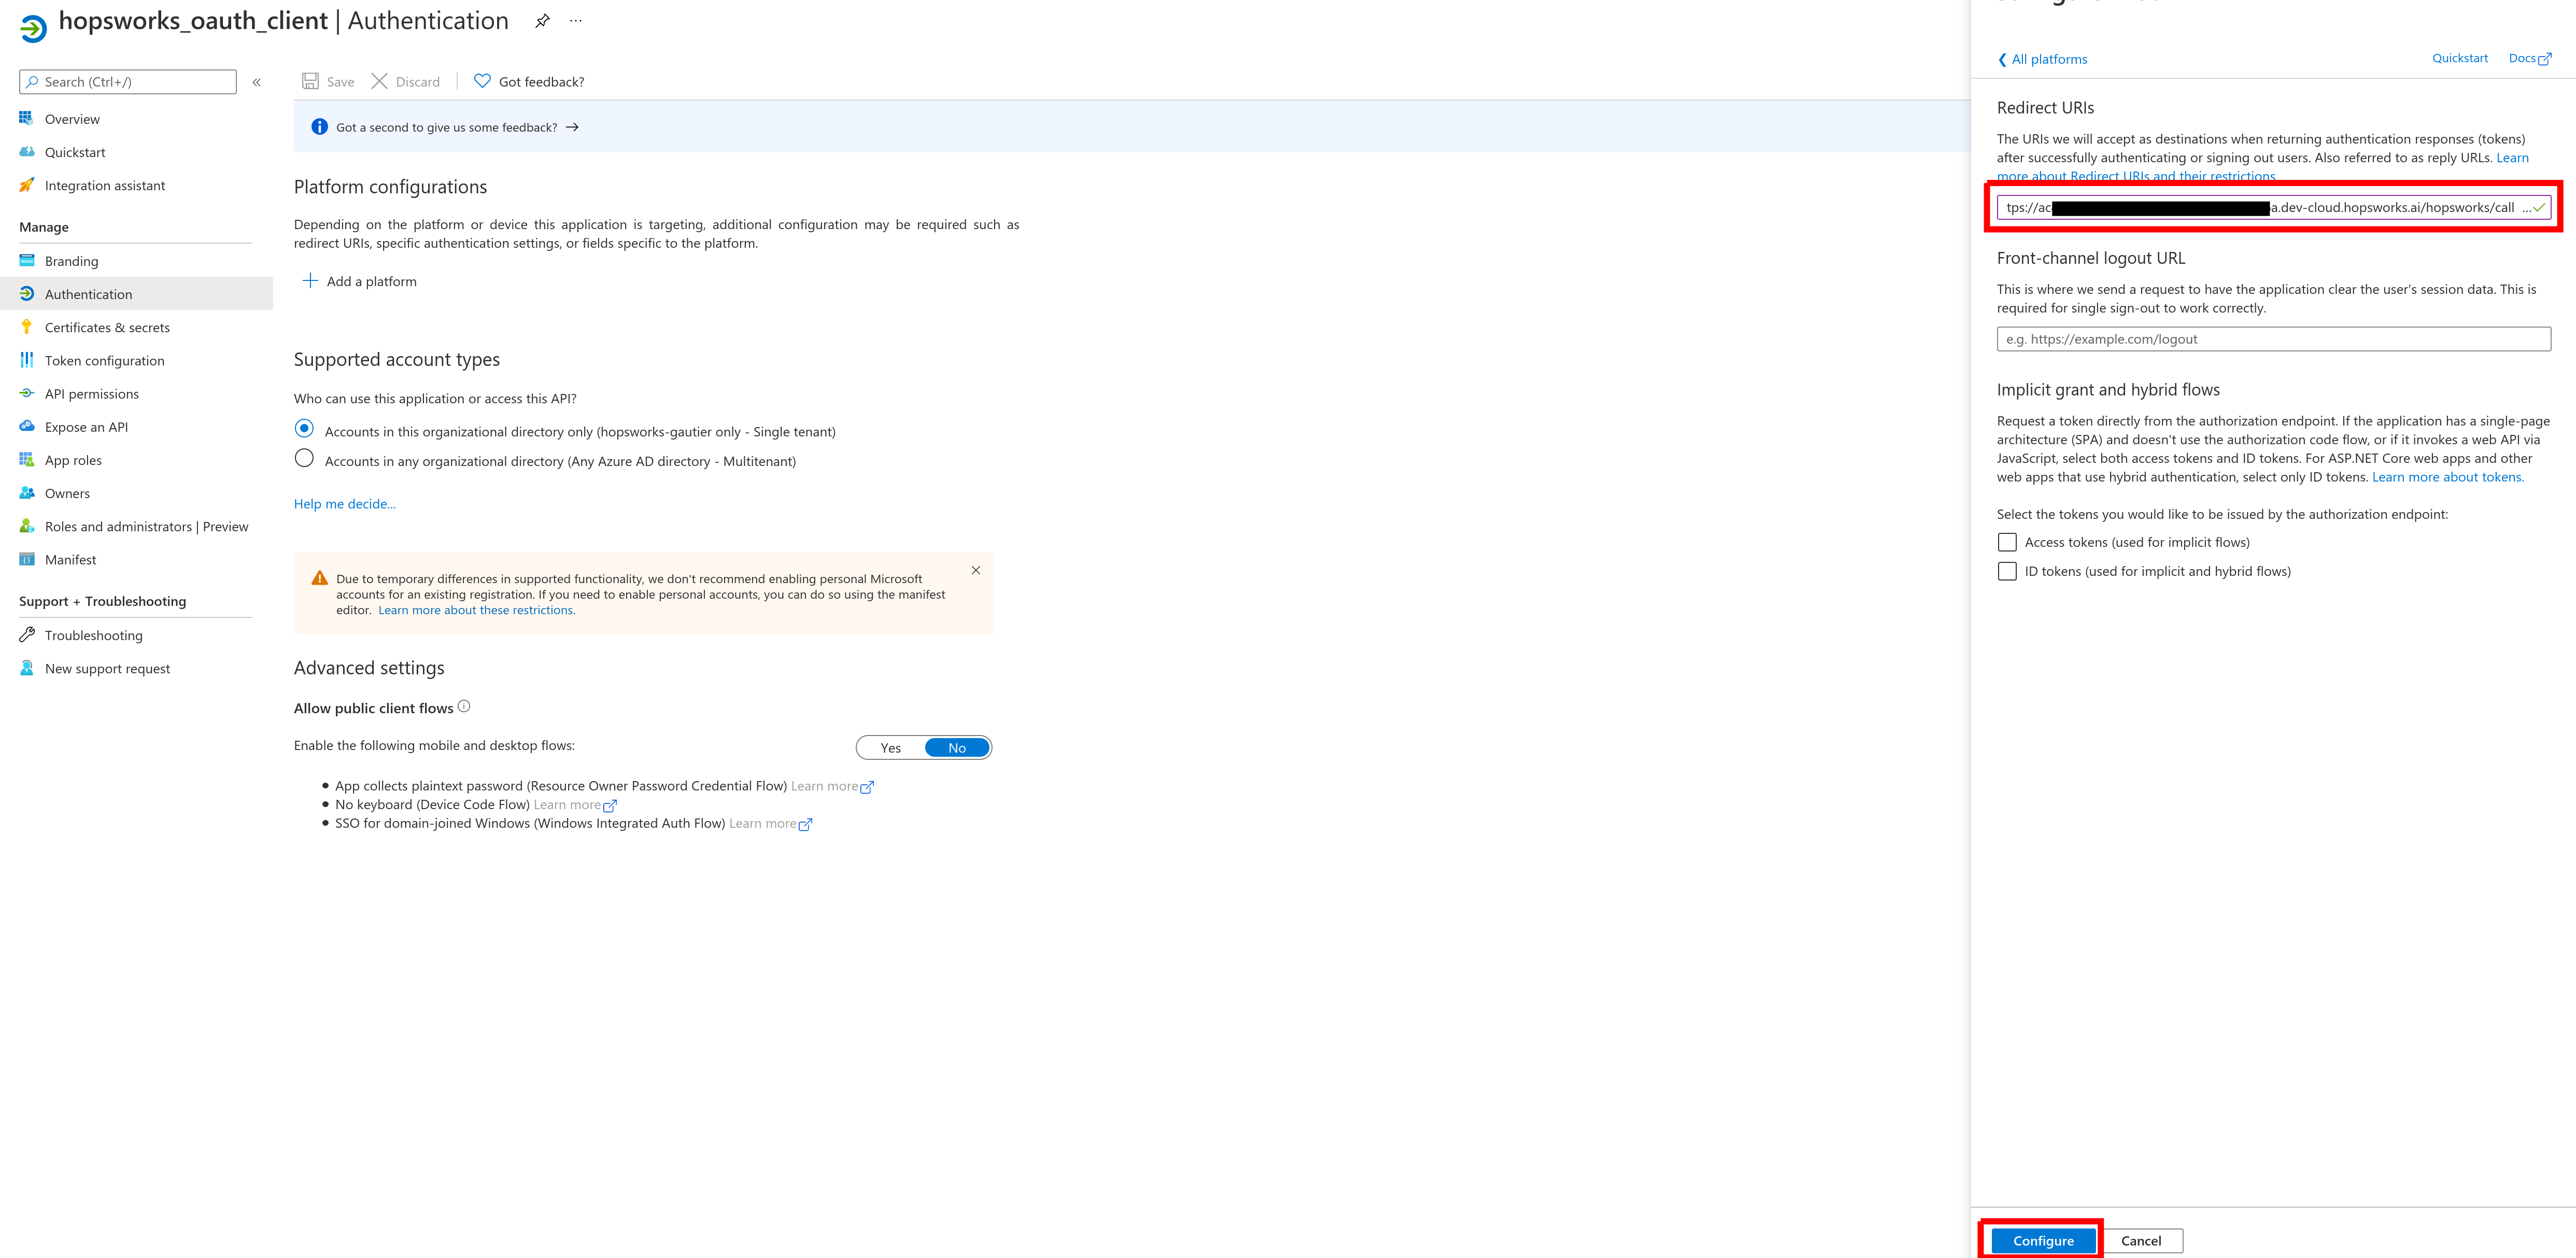Open Expose an API

pos(86,426)
